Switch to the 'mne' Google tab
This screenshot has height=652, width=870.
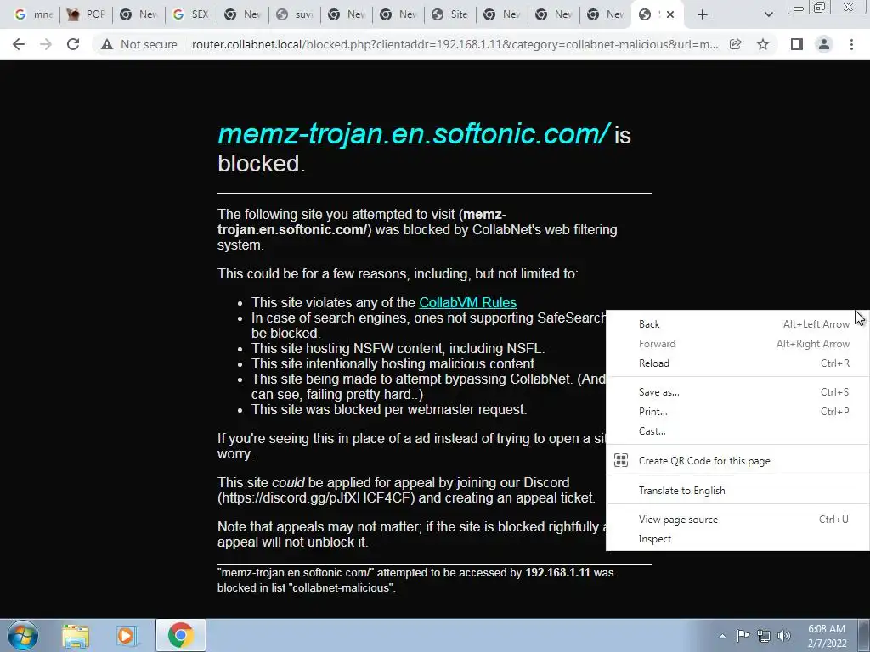pos(33,14)
